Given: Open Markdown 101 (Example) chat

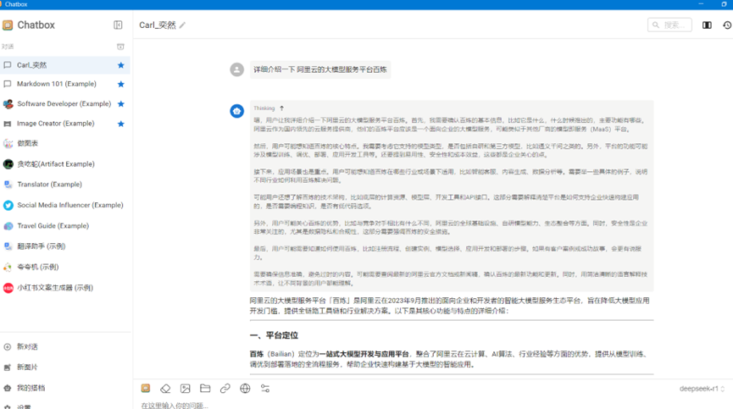Looking at the screenshot, I should 65,84.
